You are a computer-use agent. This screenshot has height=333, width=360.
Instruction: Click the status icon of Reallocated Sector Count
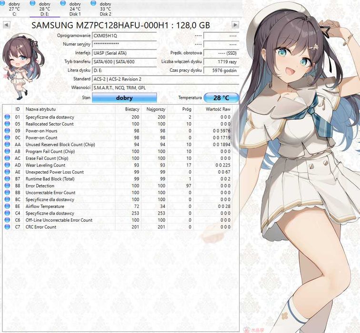7,124
